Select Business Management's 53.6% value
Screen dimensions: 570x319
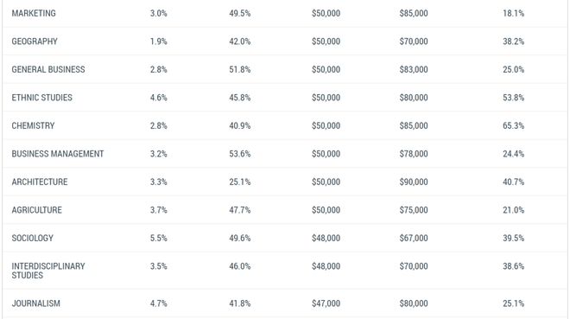(240, 154)
